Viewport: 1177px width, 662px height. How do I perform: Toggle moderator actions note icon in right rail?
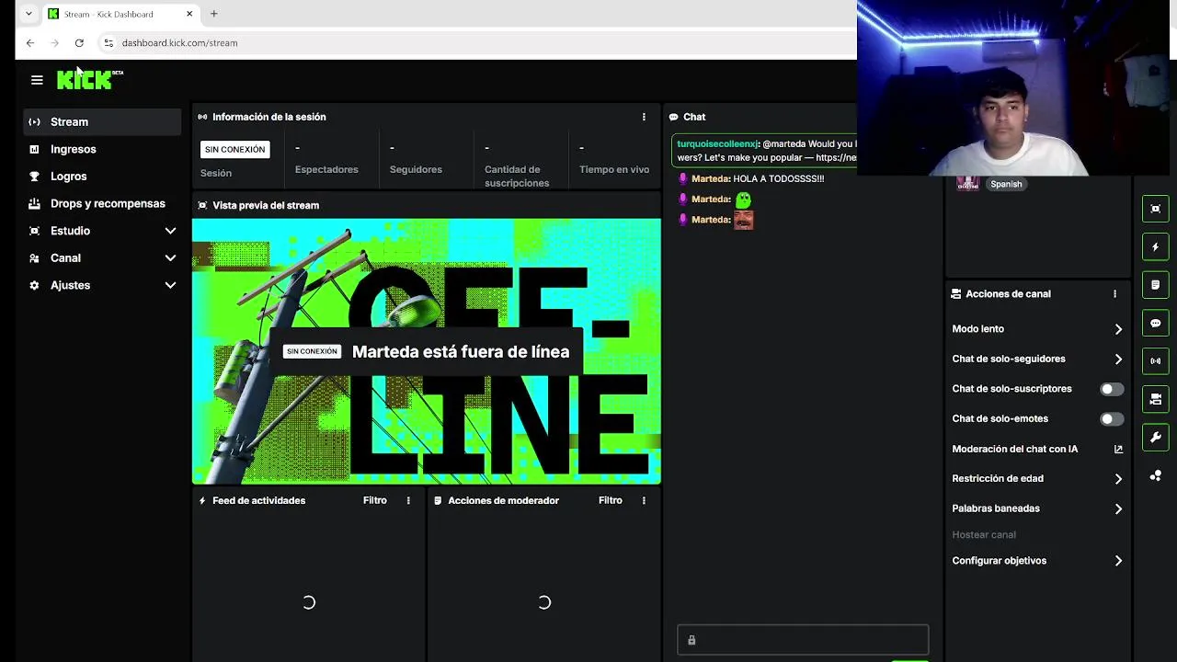(1156, 285)
